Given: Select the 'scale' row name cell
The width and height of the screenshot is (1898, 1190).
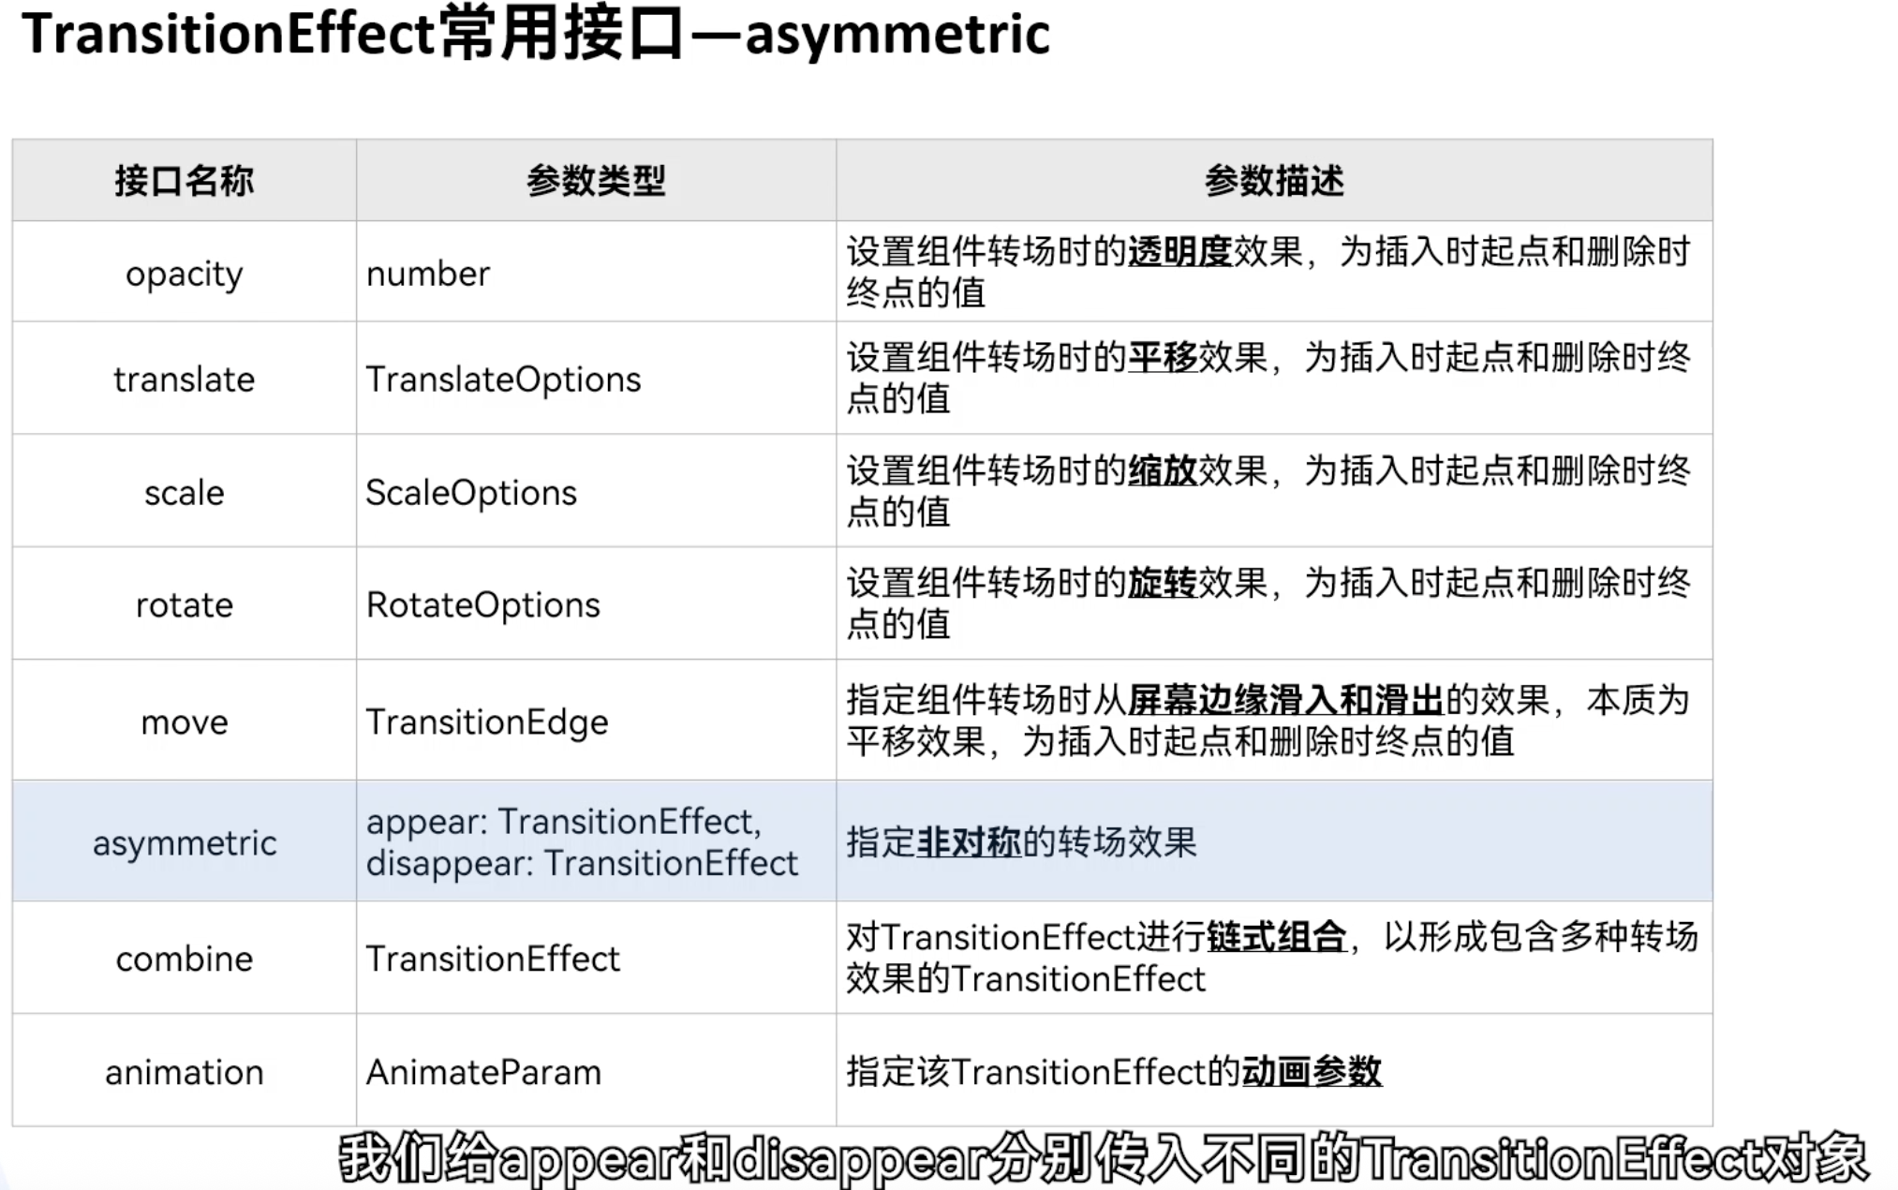Looking at the screenshot, I should (184, 493).
